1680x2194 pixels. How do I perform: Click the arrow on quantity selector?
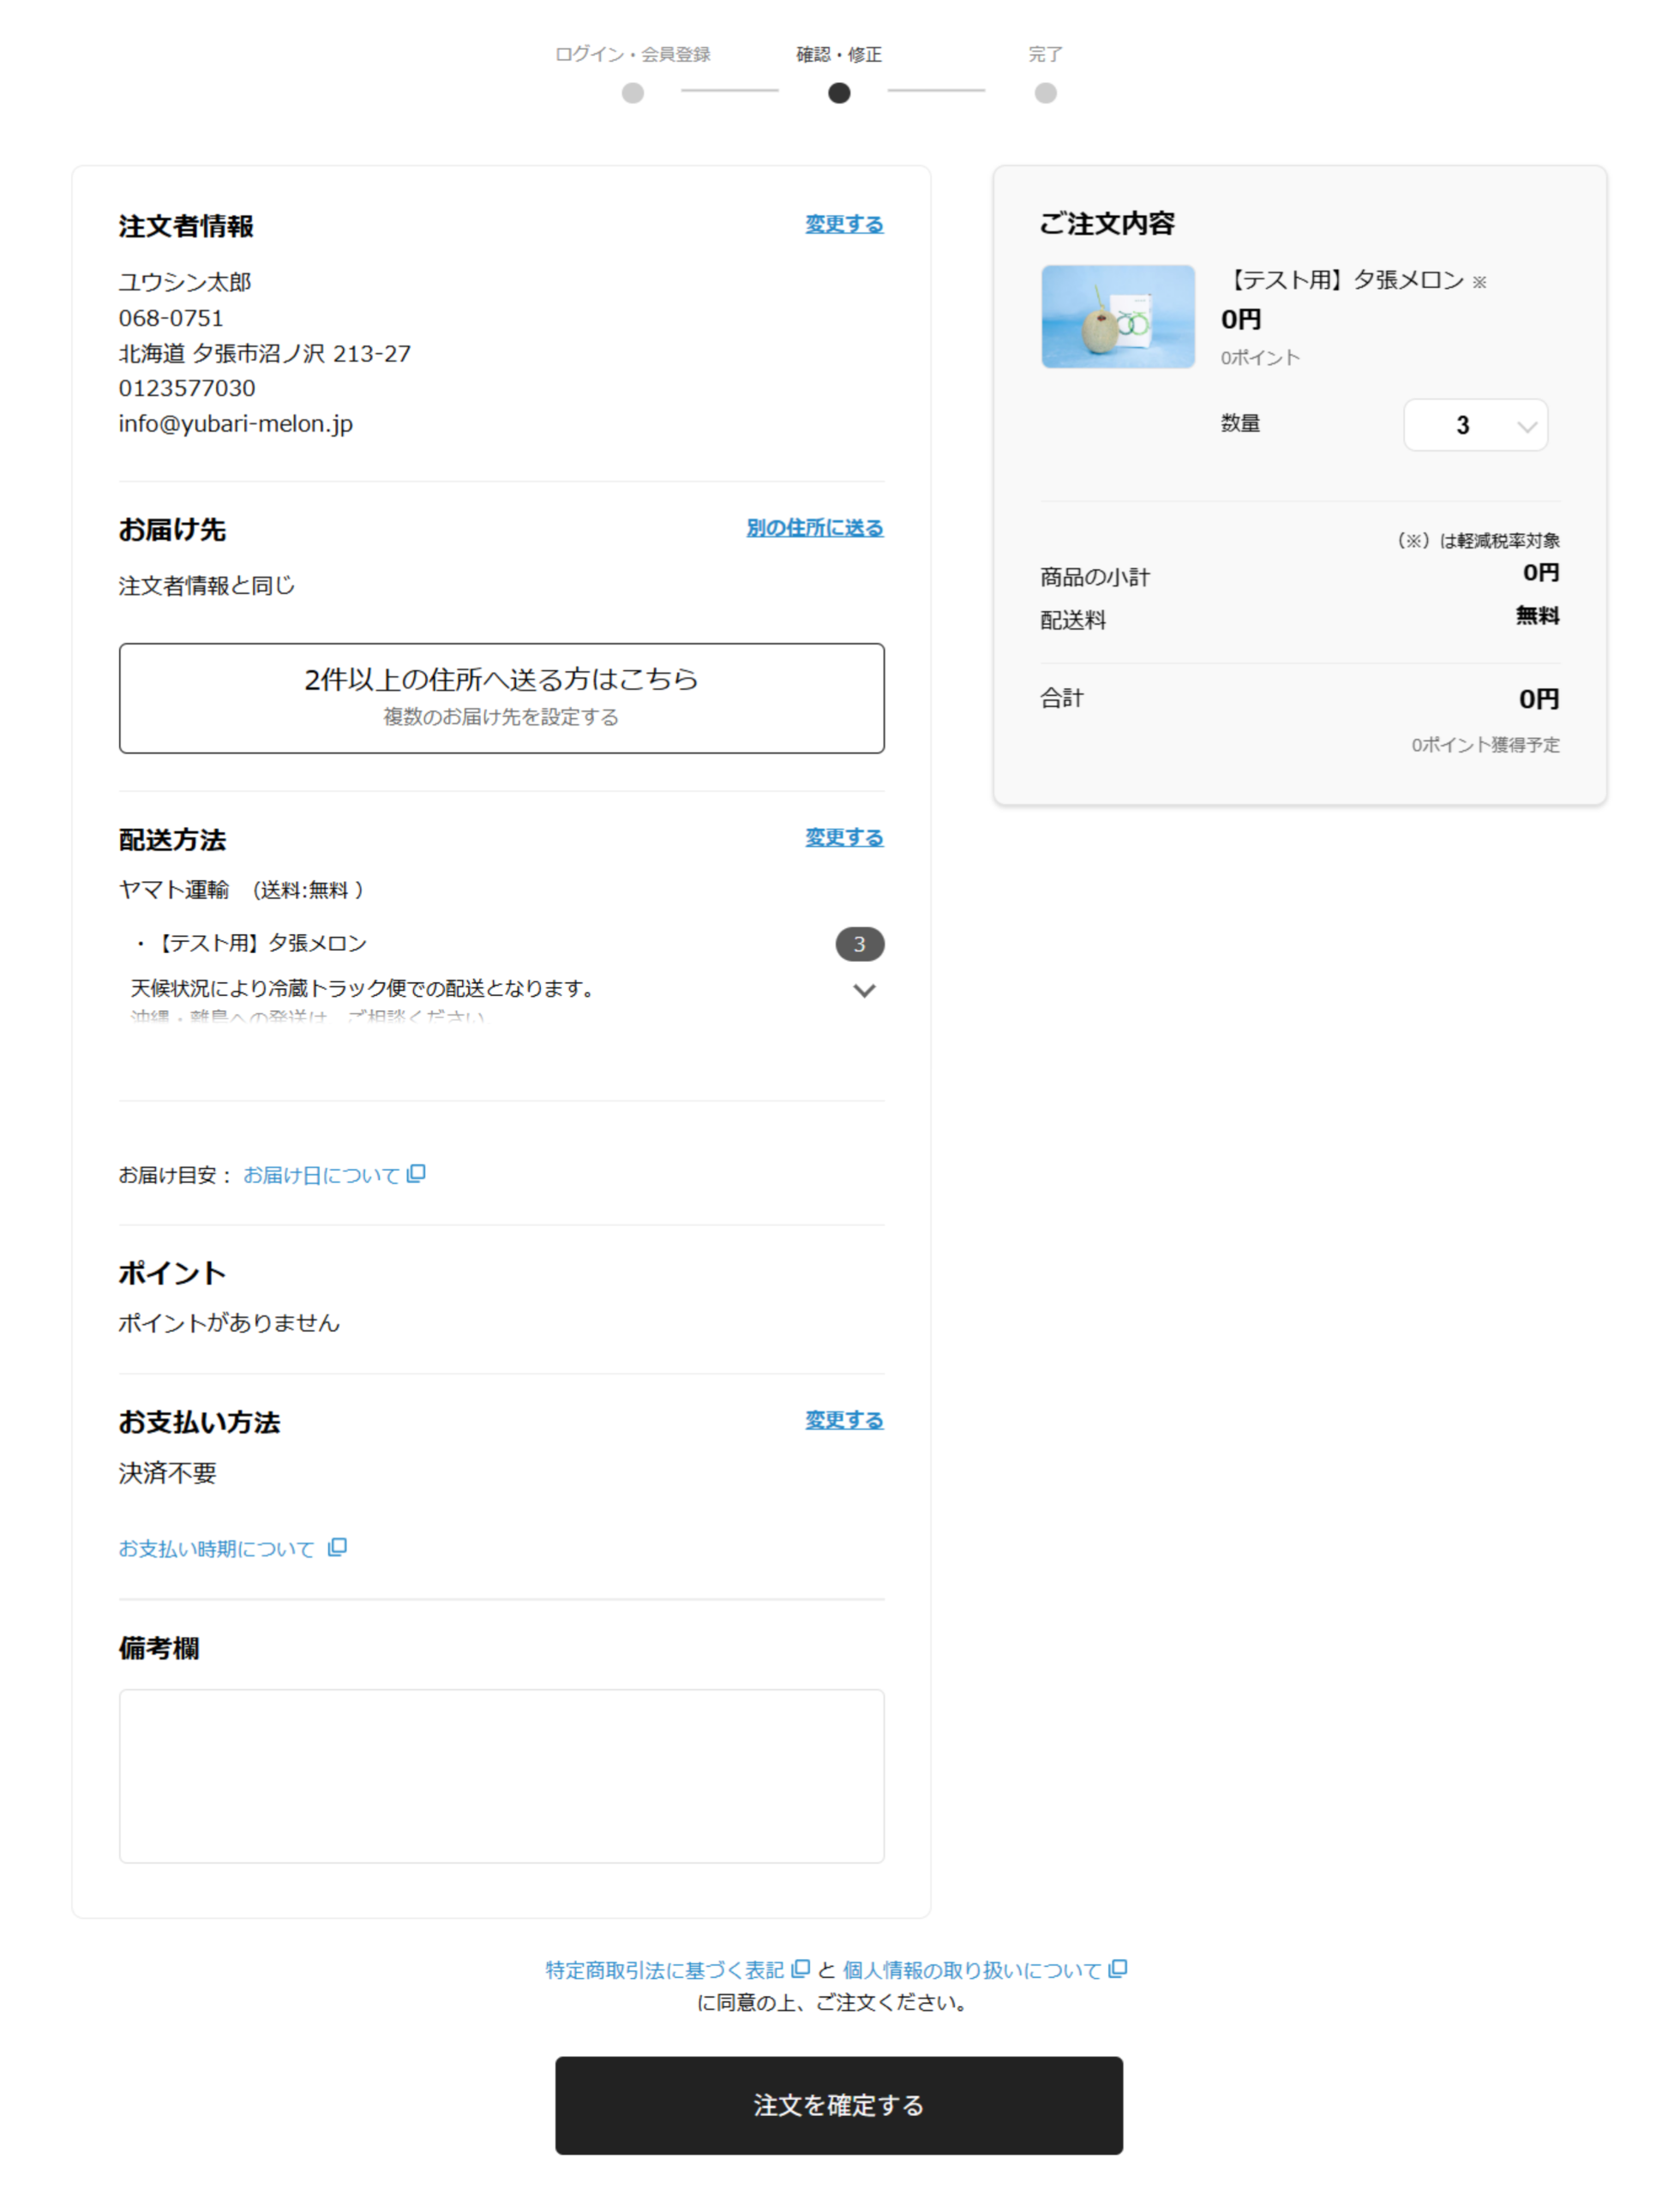click(1526, 427)
